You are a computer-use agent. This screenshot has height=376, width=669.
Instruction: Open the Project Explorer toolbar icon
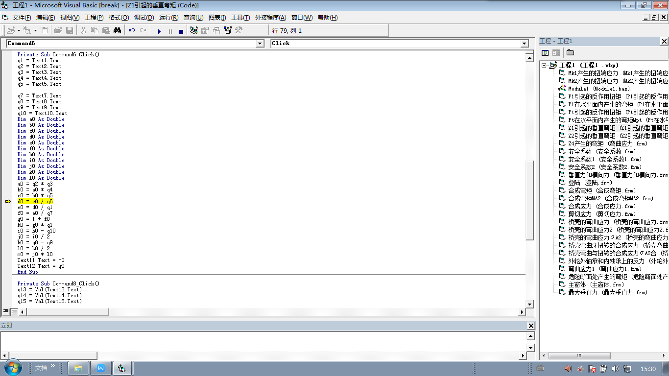click(194, 30)
